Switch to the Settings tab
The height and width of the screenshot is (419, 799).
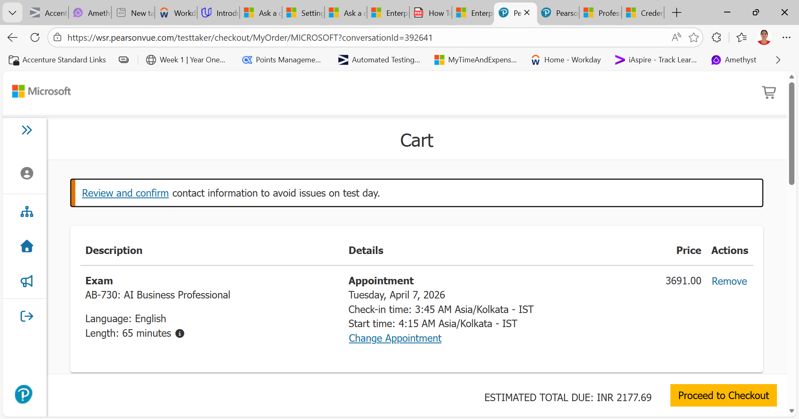click(x=305, y=13)
